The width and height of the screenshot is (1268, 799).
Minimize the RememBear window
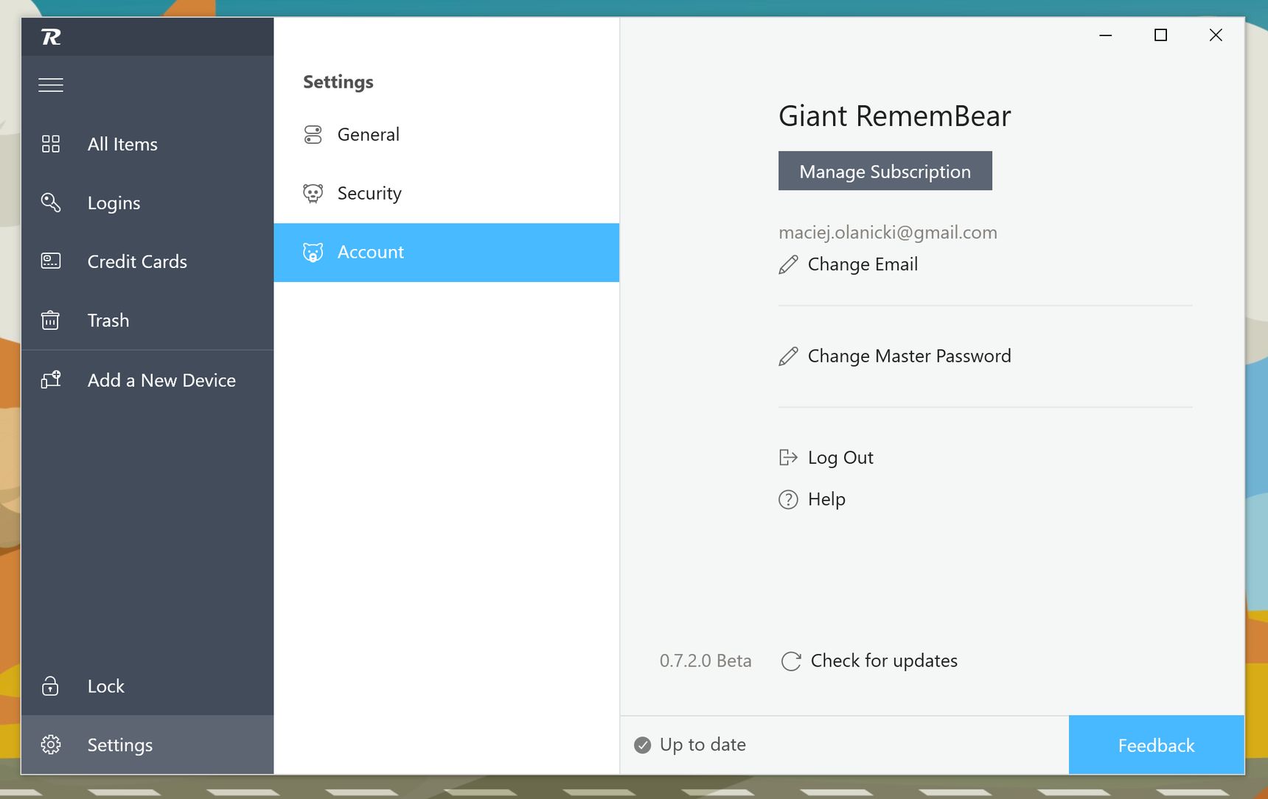pyautogui.click(x=1106, y=35)
